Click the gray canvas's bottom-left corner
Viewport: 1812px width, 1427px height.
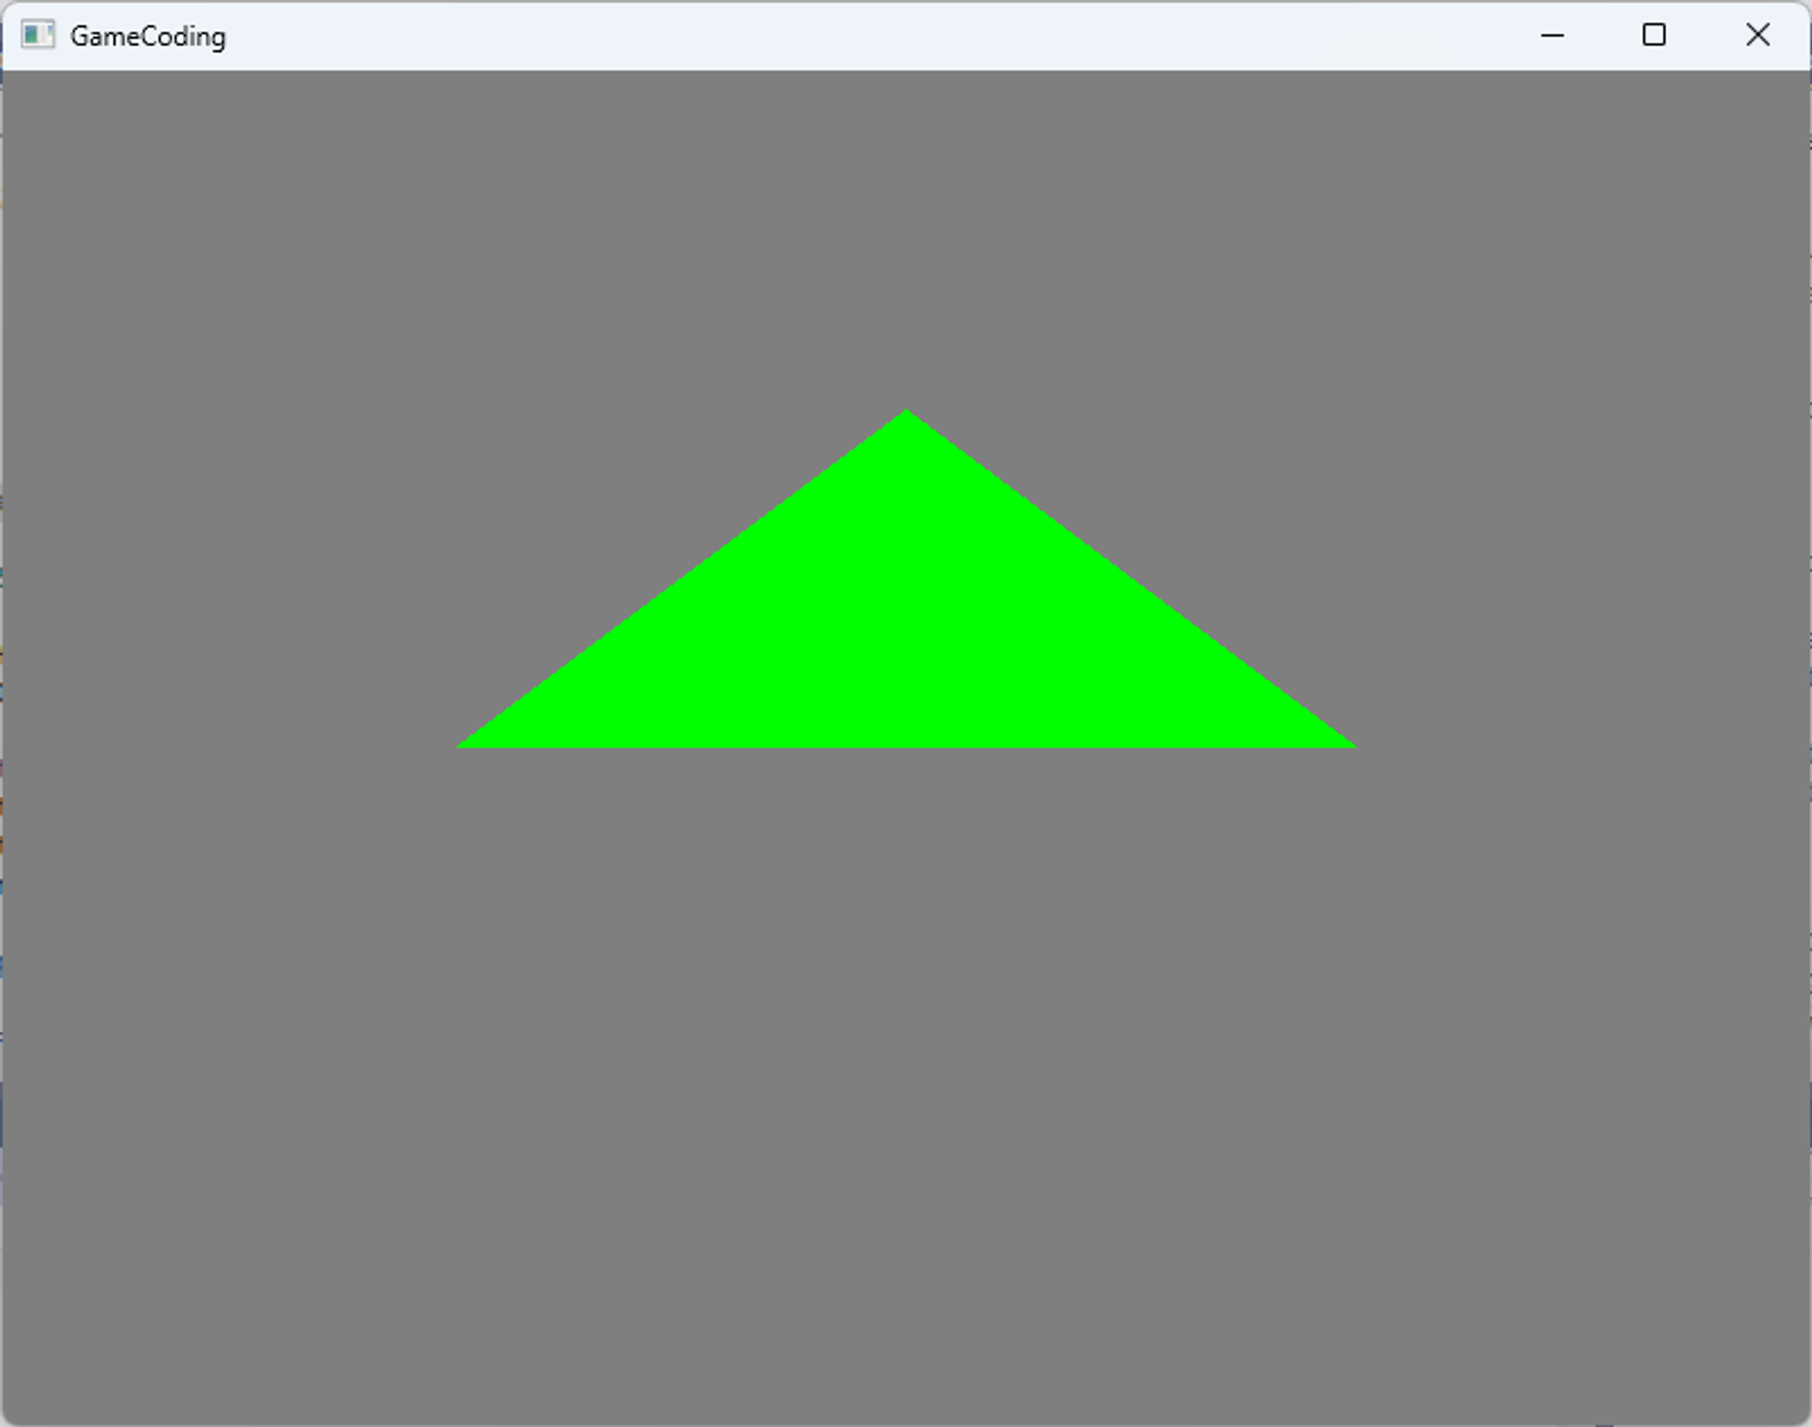(x=9, y=1416)
